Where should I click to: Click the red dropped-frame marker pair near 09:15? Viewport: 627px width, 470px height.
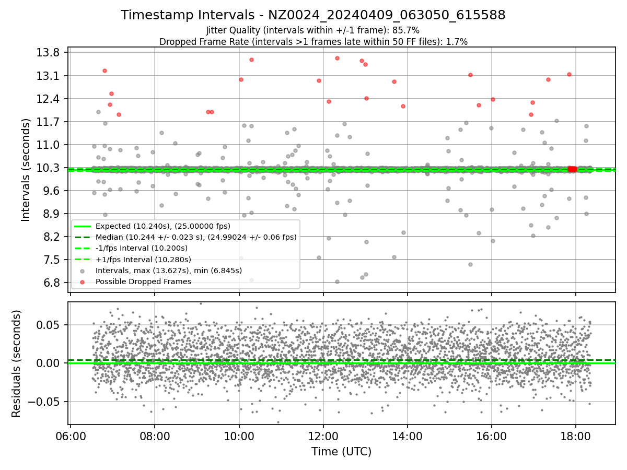coord(210,112)
